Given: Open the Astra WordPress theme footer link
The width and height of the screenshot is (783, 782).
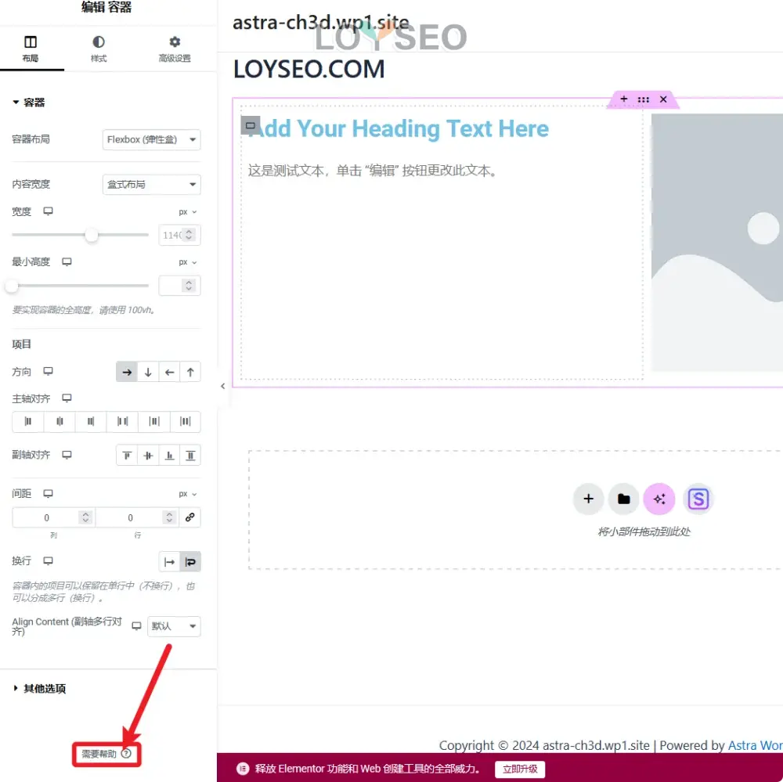Looking at the screenshot, I should [x=755, y=745].
